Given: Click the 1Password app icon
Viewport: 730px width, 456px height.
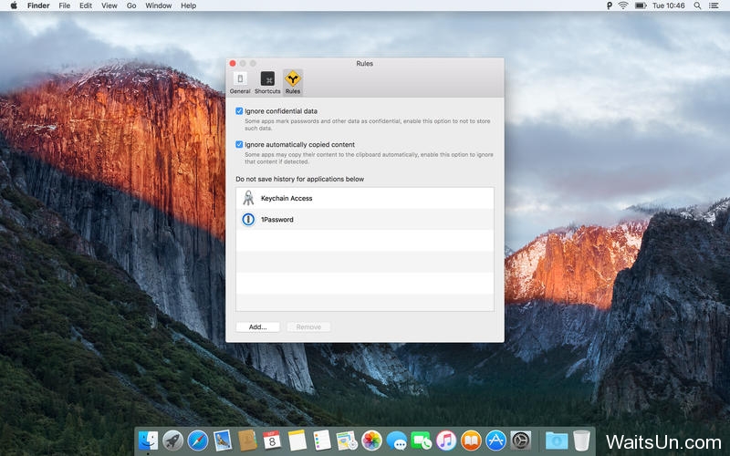Looking at the screenshot, I should click(x=248, y=220).
